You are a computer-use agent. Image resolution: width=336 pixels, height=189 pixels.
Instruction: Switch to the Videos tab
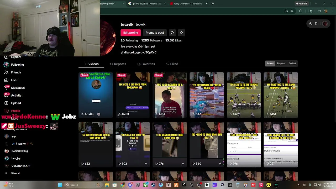(x=91, y=64)
